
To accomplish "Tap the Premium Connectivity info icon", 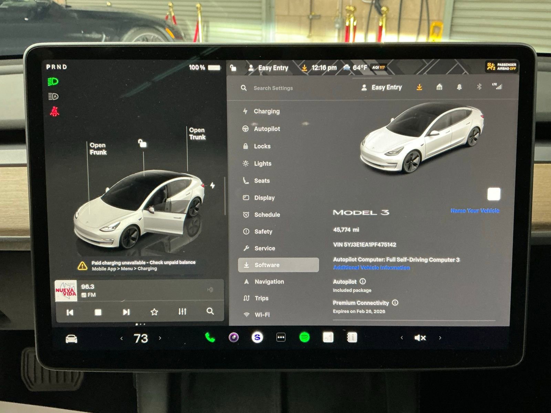I will click(x=395, y=303).
